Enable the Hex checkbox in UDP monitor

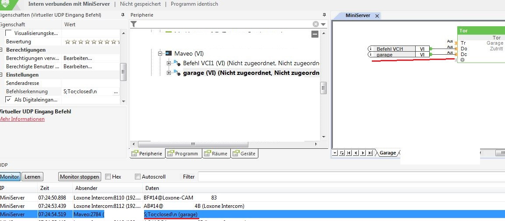point(108,177)
